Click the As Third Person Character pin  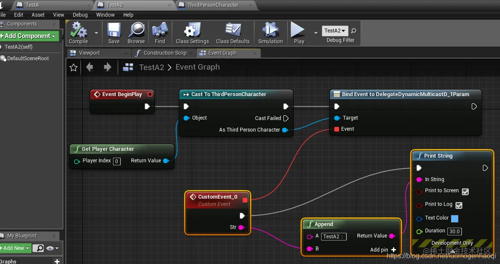285,130
